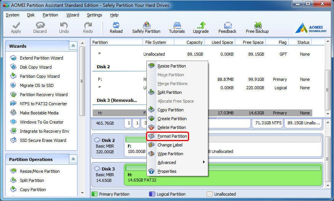Open Safely Partition from toolbar
The height and width of the screenshot is (201, 334).
point(146,27)
